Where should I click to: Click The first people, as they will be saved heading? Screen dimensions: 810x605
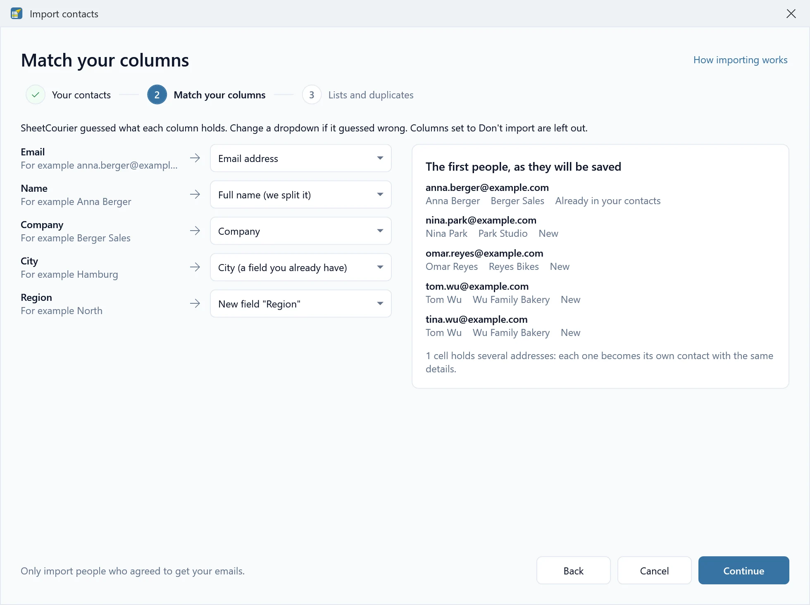click(523, 167)
